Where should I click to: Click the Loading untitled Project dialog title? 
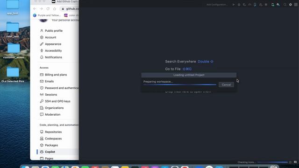coord(189,75)
